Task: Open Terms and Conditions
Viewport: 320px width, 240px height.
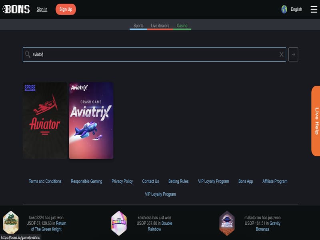Action: point(45,181)
